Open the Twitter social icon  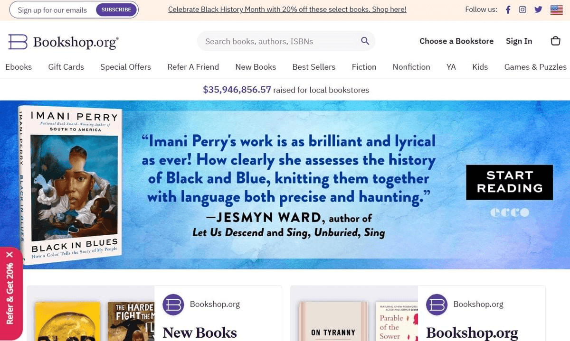click(538, 9)
